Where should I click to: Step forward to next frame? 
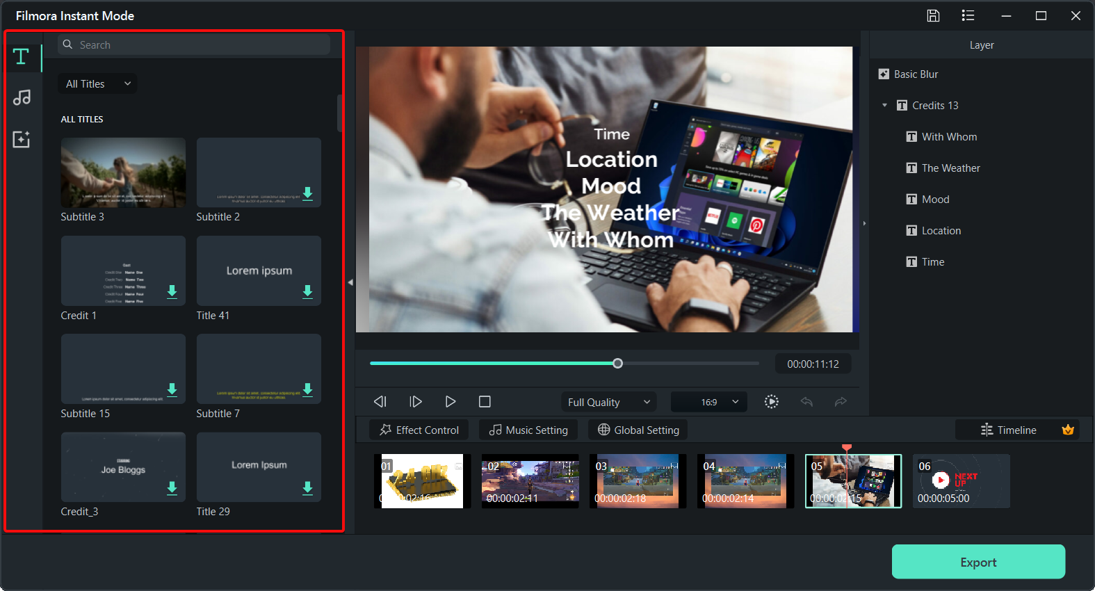click(x=416, y=402)
